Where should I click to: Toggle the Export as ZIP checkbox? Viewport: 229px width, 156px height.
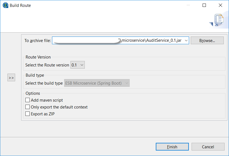(x=28, y=114)
